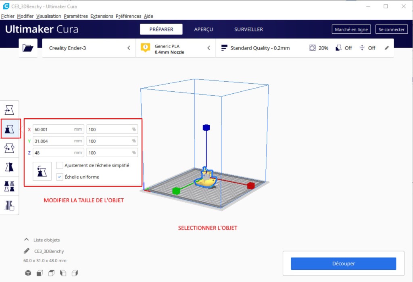Image resolution: width=413 pixels, height=282 pixels.
Task: Switch to the PRÉPARER tab
Action: tap(161, 29)
